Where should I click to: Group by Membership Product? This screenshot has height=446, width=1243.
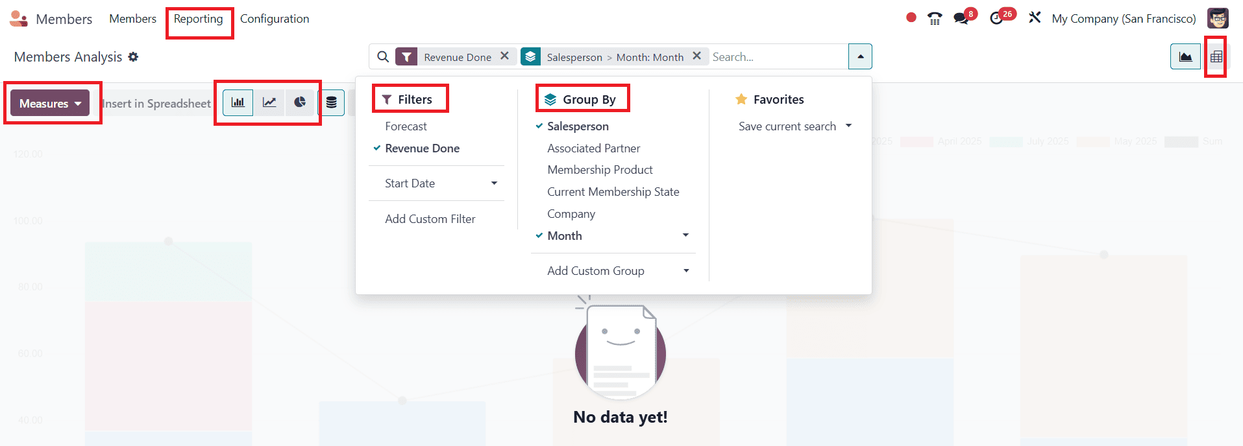(x=600, y=170)
